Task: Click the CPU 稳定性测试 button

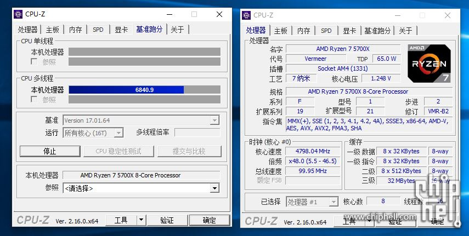Action: [118, 151]
